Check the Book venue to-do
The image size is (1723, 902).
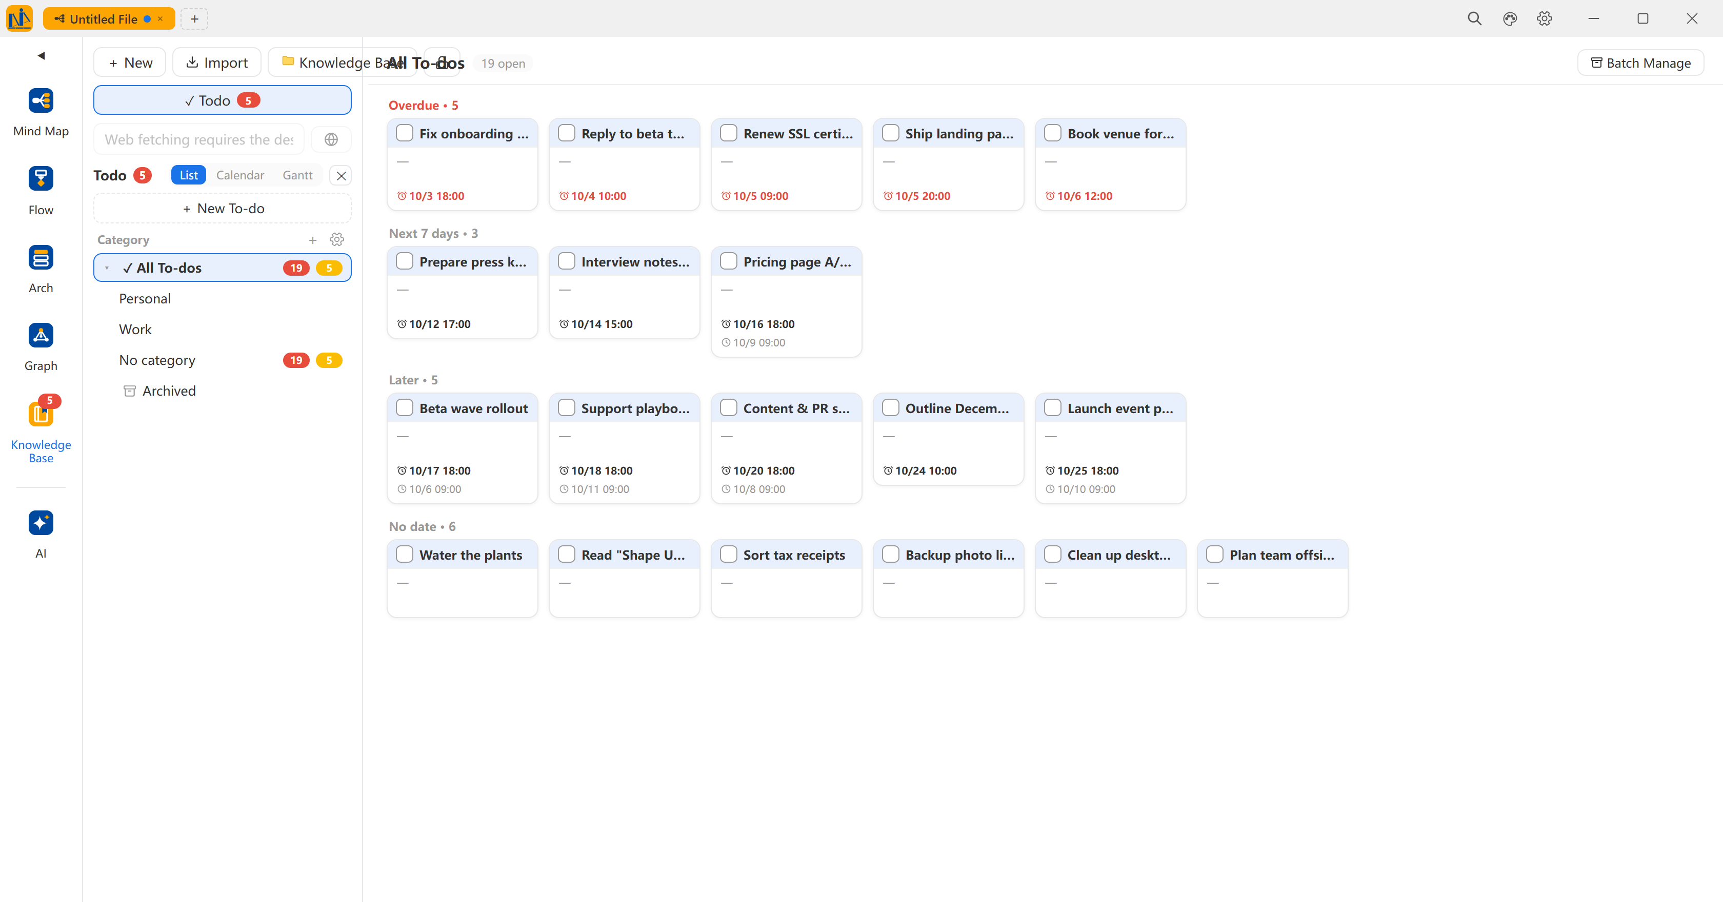pos(1053,133)
